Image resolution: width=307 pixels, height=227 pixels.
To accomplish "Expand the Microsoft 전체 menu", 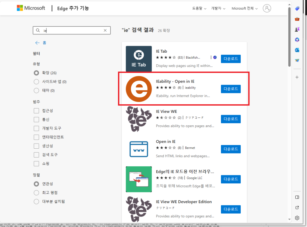I will pos(245,8).
